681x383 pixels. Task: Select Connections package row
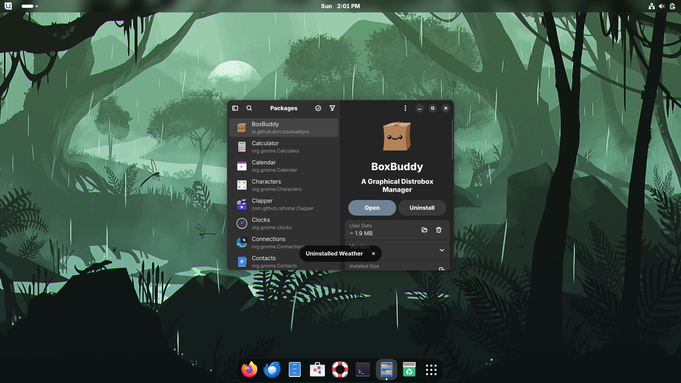pos(284,243)
